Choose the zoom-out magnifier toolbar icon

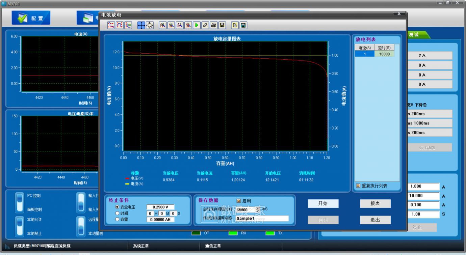(171, 25)
